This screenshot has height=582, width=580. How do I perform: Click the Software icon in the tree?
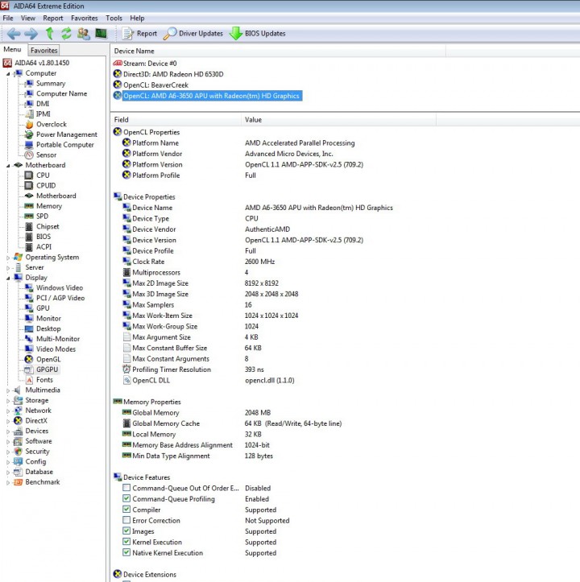18,441
